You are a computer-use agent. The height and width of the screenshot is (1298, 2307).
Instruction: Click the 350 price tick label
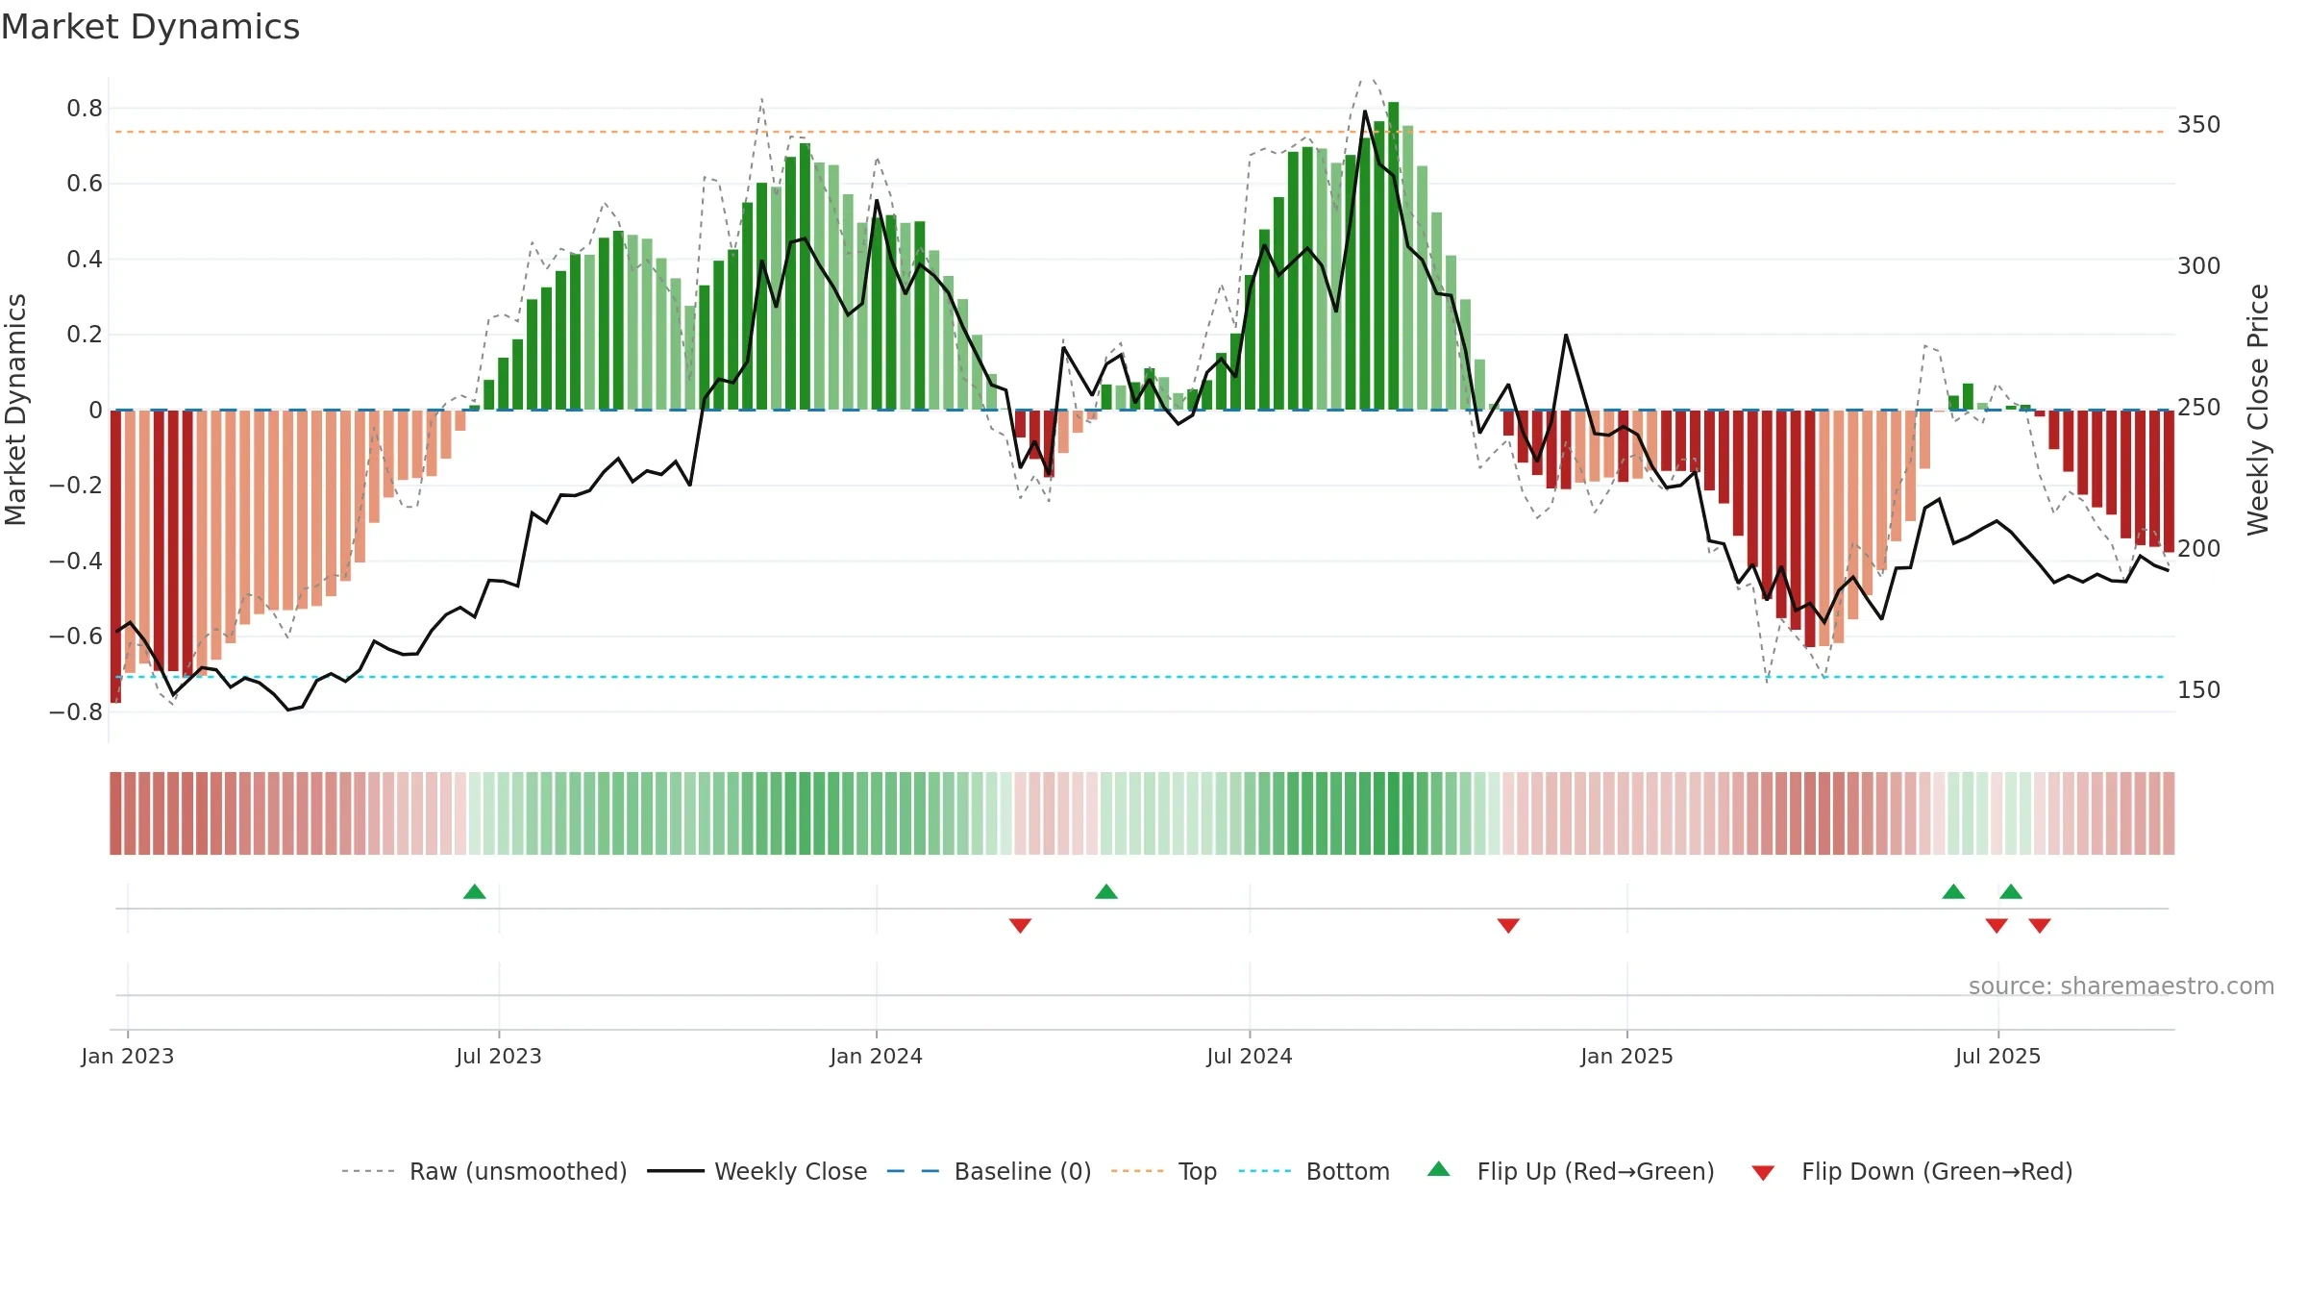(2199, 125)
